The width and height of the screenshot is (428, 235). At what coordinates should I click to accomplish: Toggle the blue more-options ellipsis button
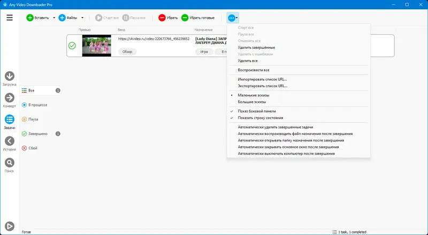(233, 18)
